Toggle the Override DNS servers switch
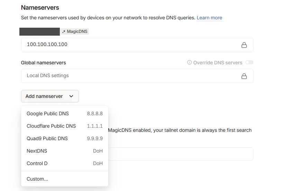This screenshot has height=191, width=286. click(x=249, y=62)
